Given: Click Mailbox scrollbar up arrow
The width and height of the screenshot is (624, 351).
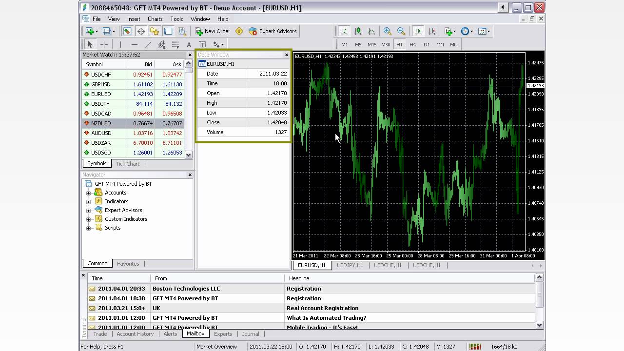Looking at the screenshot, I should coord(539,277).
